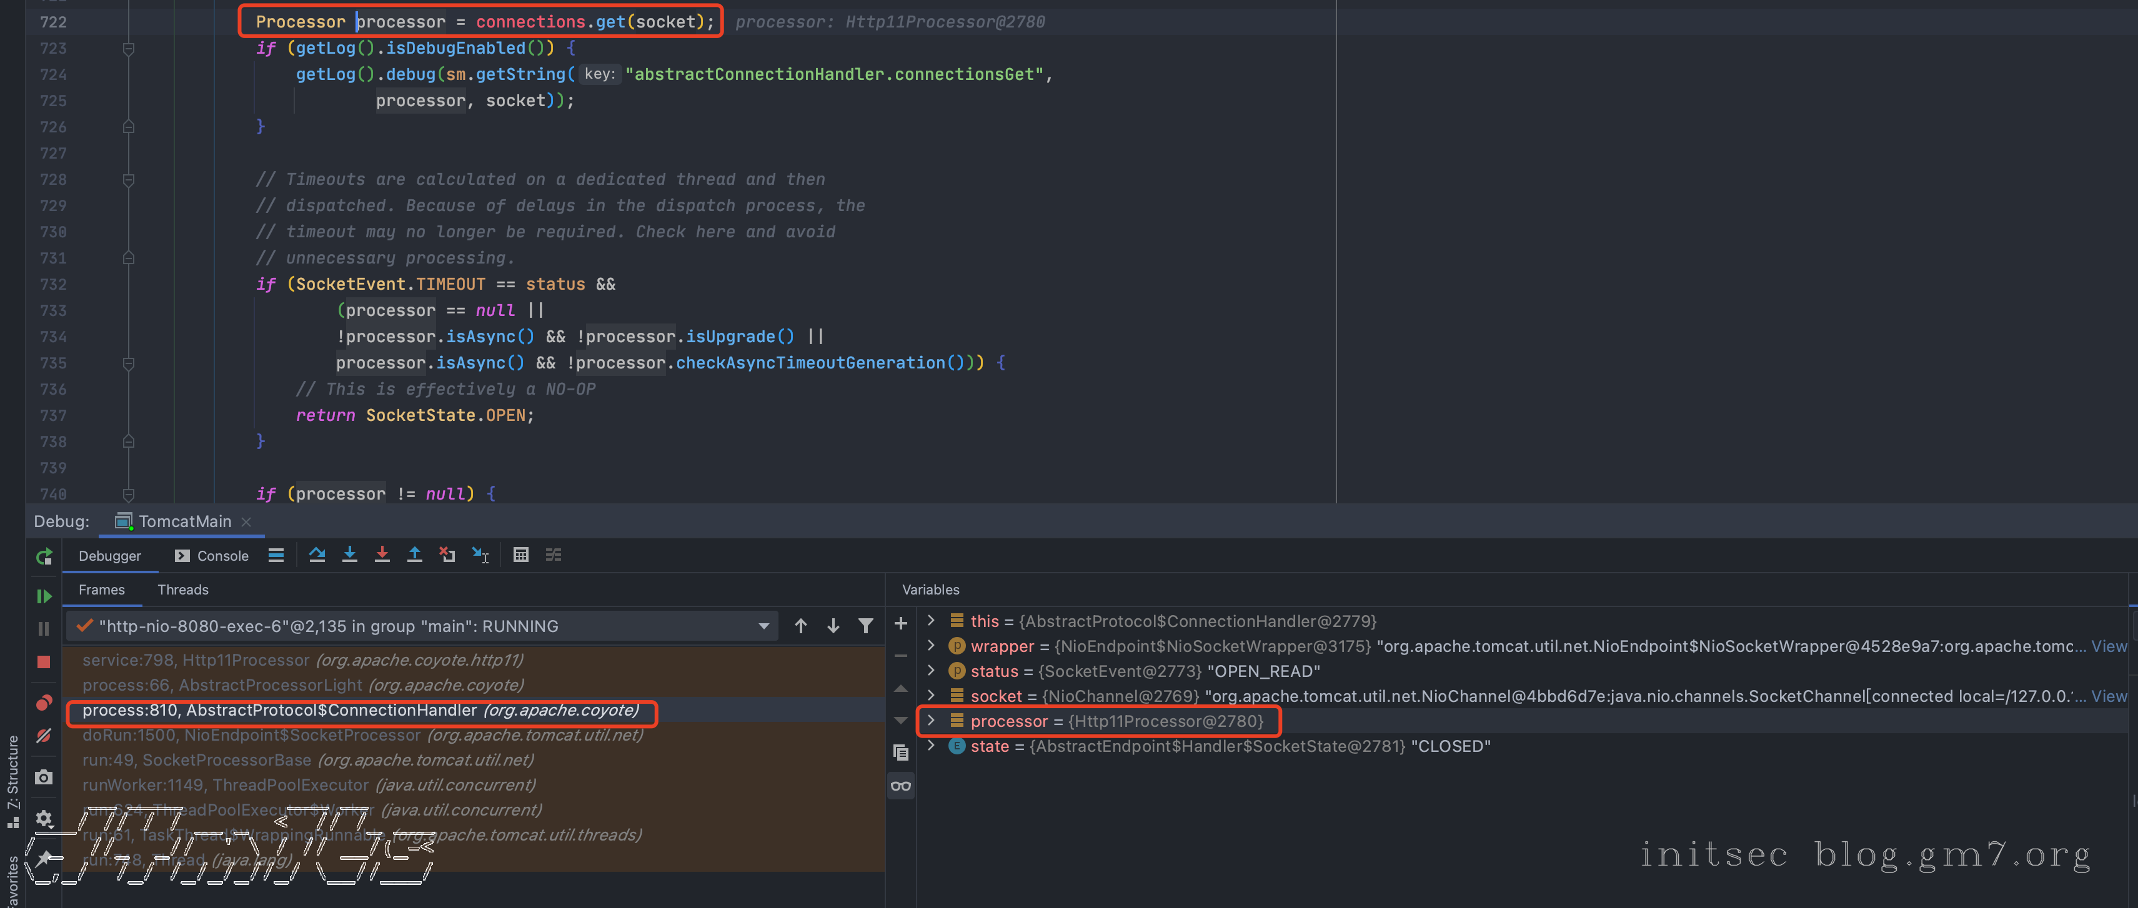Click the View Breakpoints icon

click(44, 703)
